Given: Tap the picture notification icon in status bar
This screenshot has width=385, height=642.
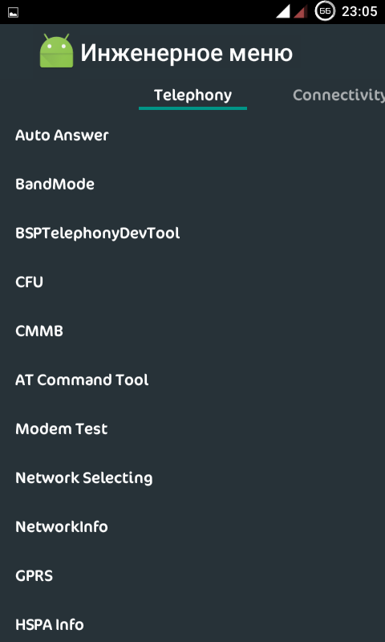Looking at the screenshot, I should (13, 12).
